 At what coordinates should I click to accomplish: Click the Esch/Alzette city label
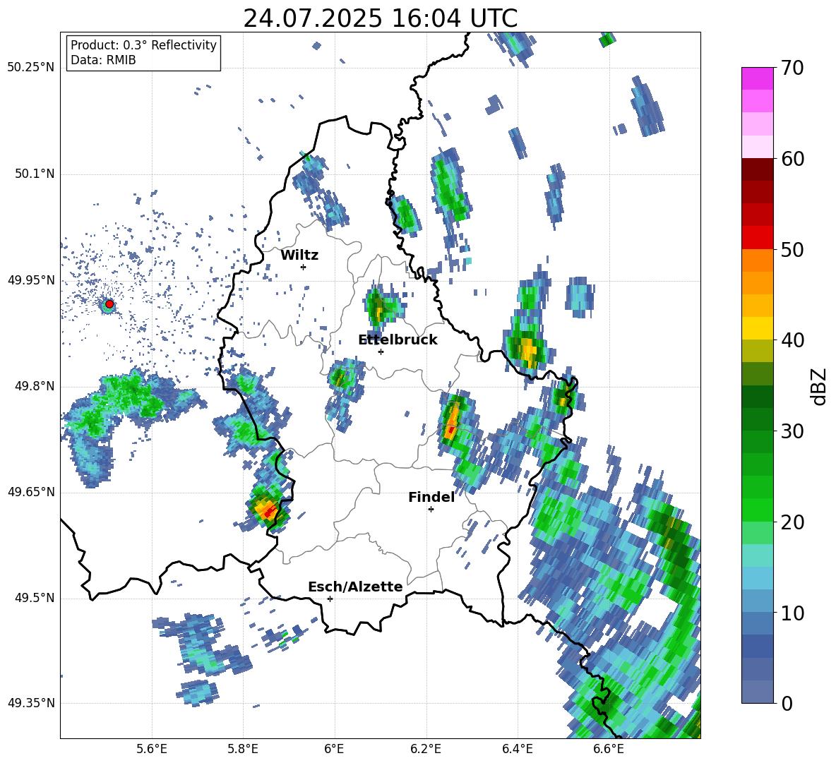(355, 587)
